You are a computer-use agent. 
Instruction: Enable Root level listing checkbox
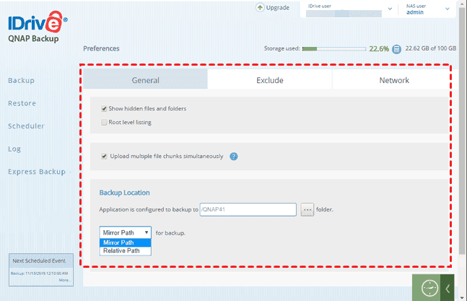104,123
